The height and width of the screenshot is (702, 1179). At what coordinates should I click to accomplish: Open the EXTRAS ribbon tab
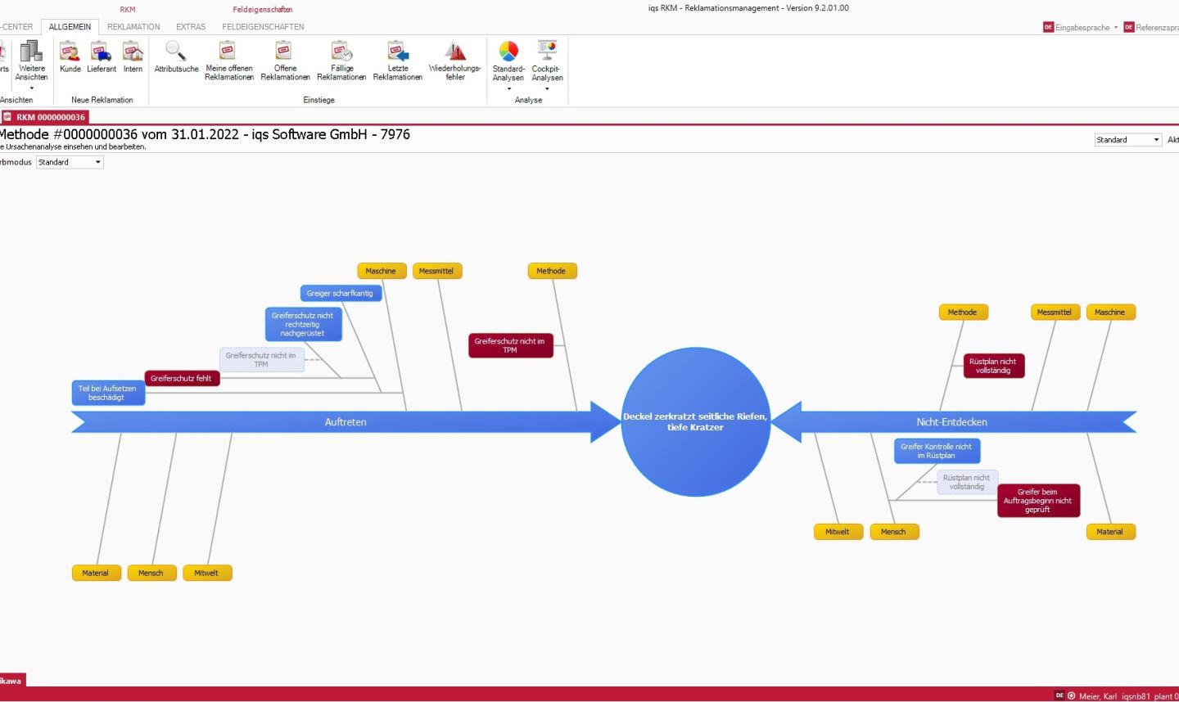(190, 26)
